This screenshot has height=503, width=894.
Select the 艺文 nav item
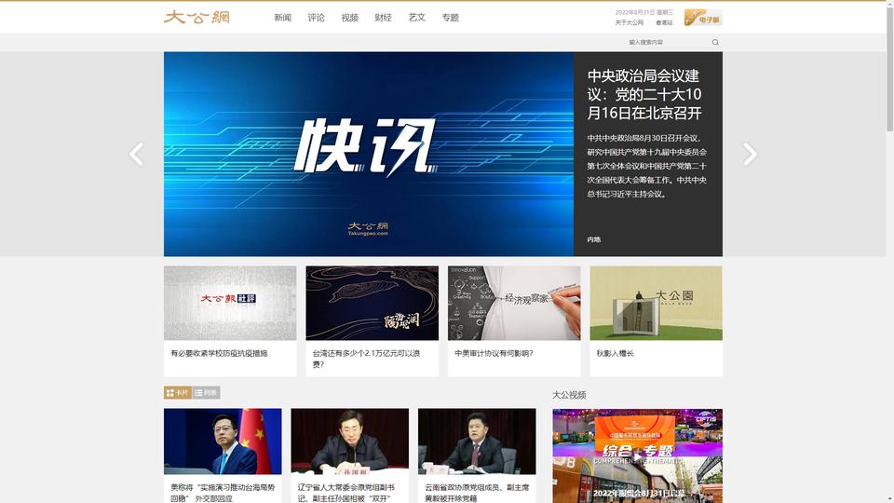tap(417, 18)
